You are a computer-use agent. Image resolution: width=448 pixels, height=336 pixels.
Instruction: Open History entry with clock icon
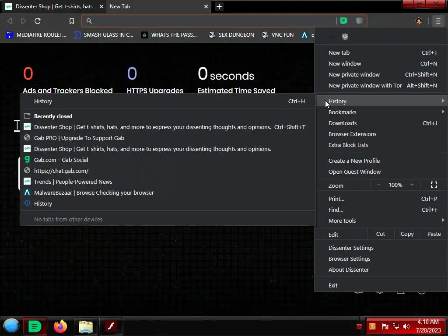coord(168,204)
